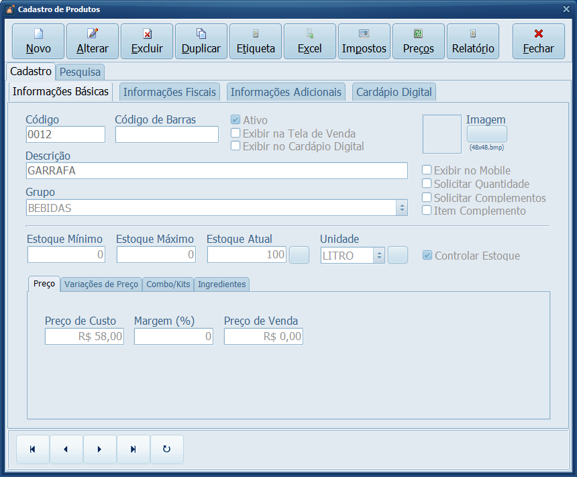Go to the first record
This screenshot has height=477, width=577.
(32, 449)
